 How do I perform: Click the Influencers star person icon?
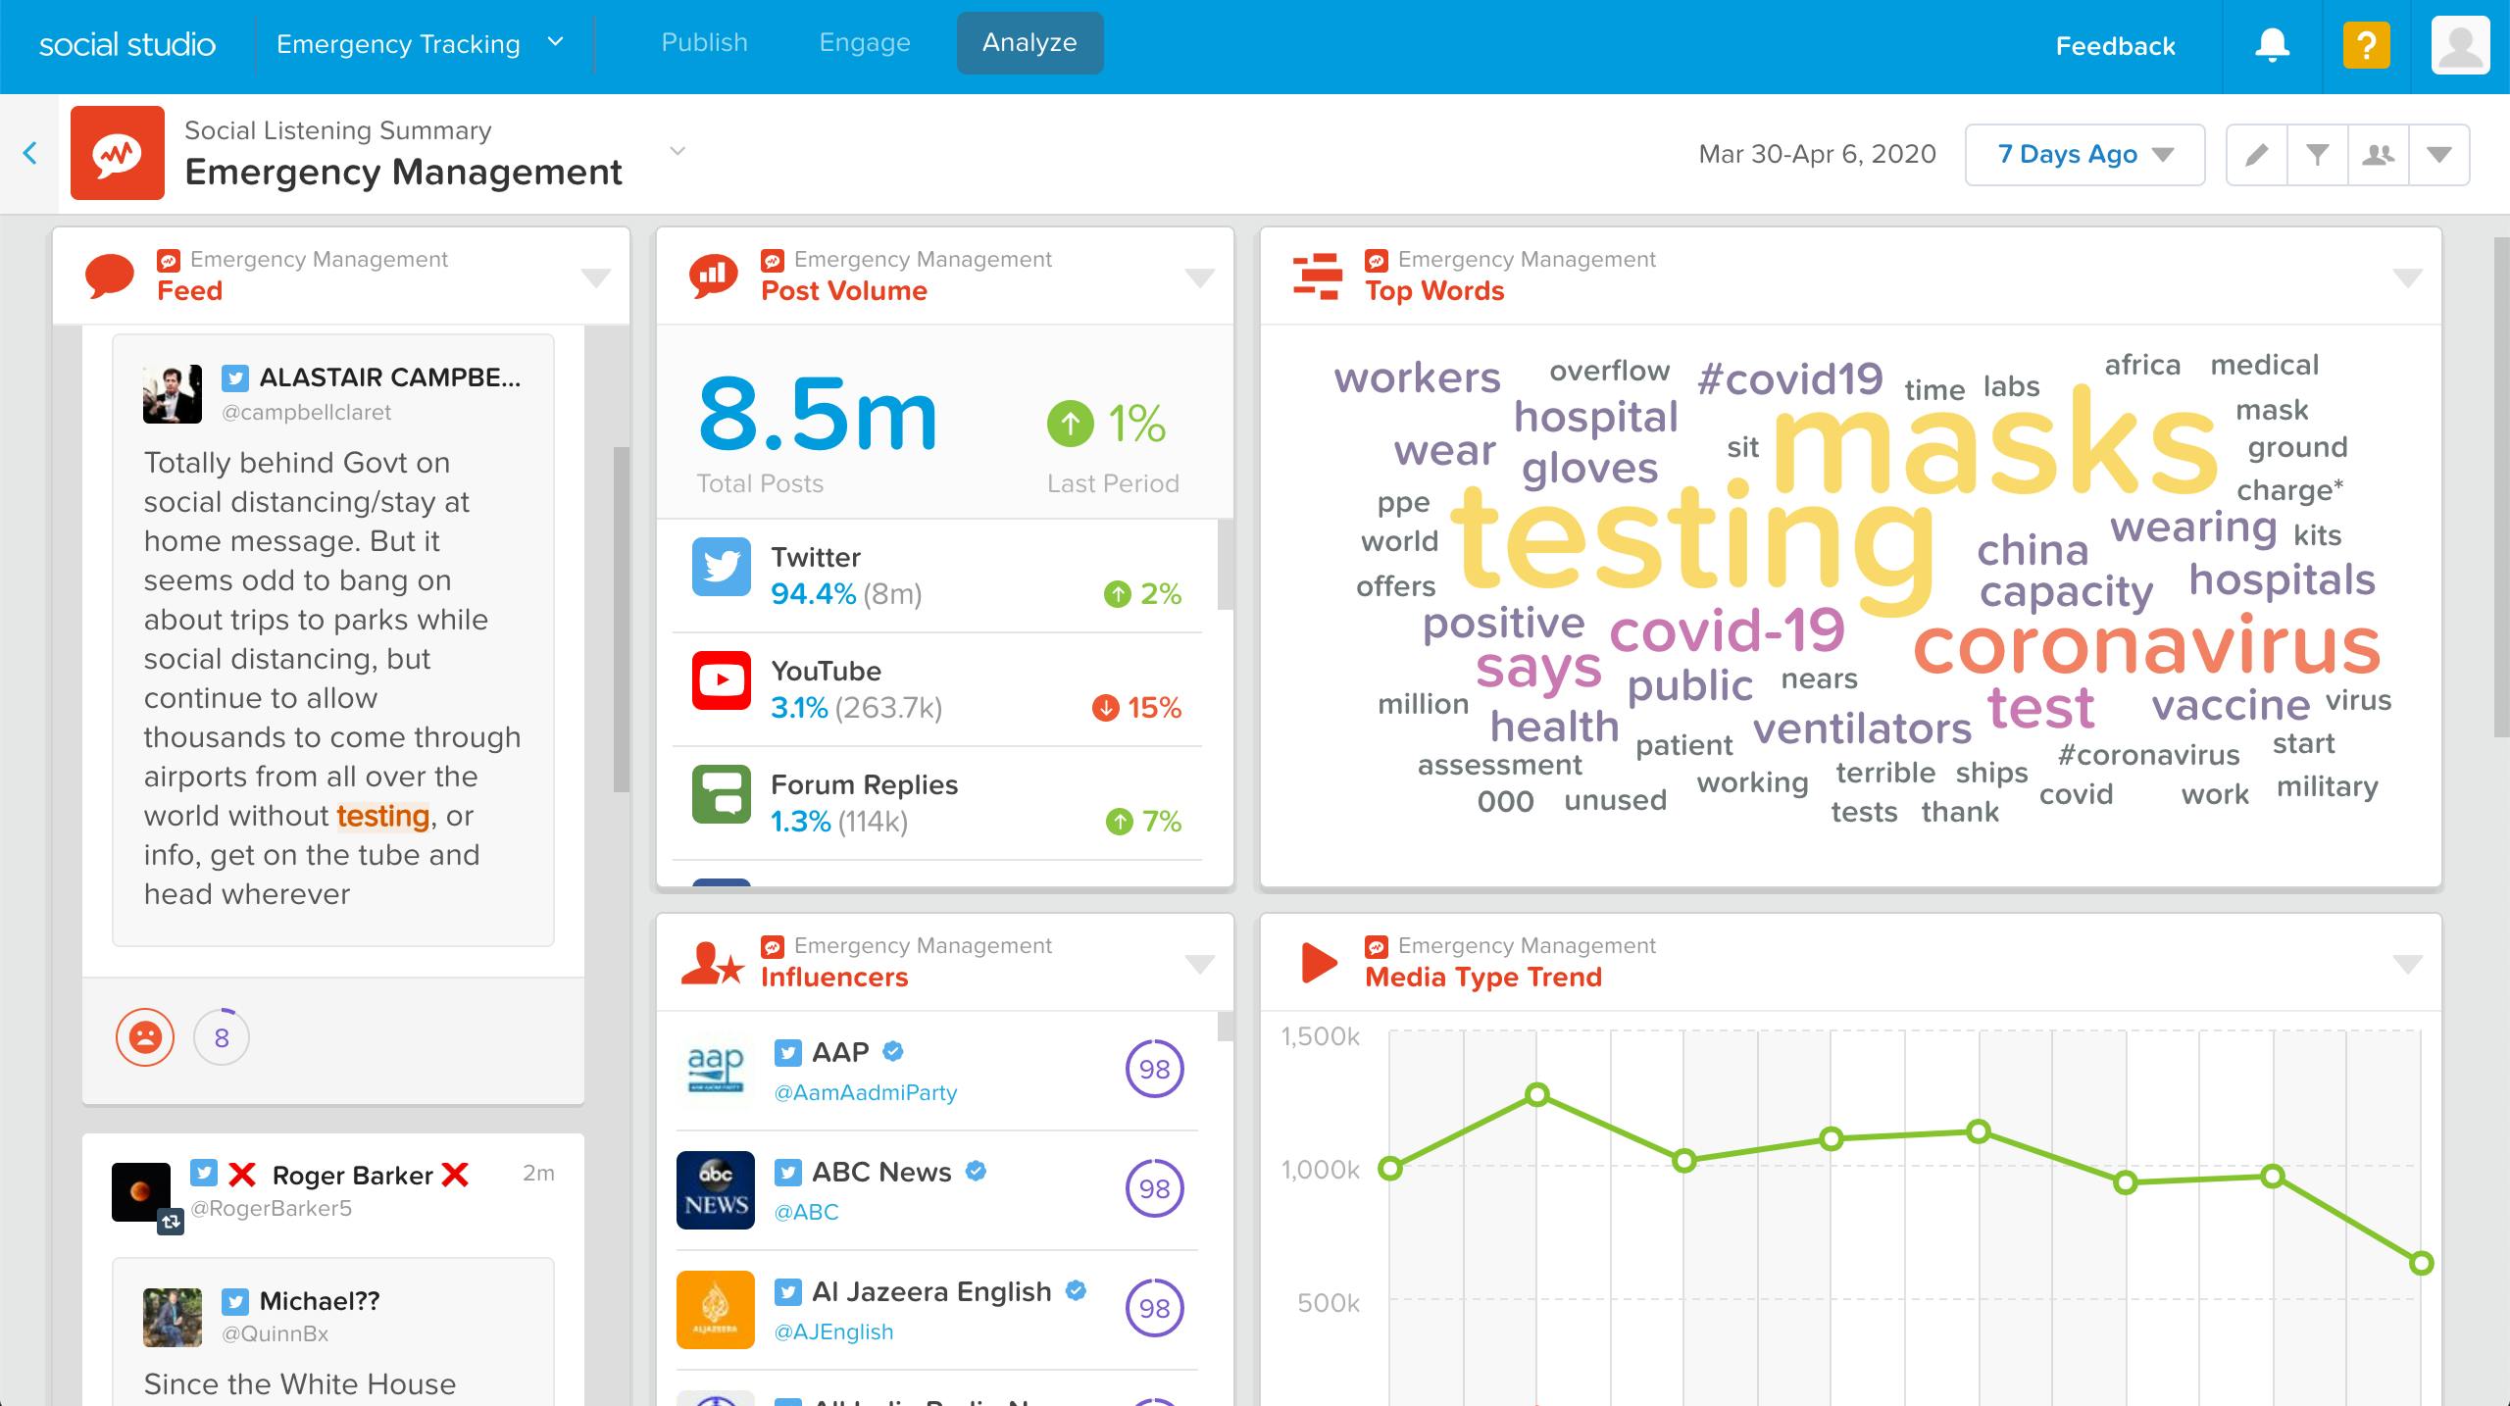point(713,963)
